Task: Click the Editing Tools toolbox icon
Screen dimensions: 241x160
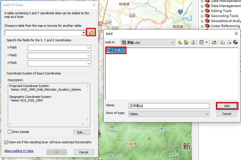Action: pyautogui.click(x=207, y=11)
